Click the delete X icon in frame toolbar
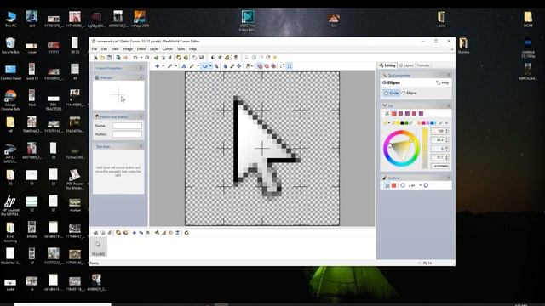Image resolution: width=545 pixels, height=306 pixels. point(147,233)
